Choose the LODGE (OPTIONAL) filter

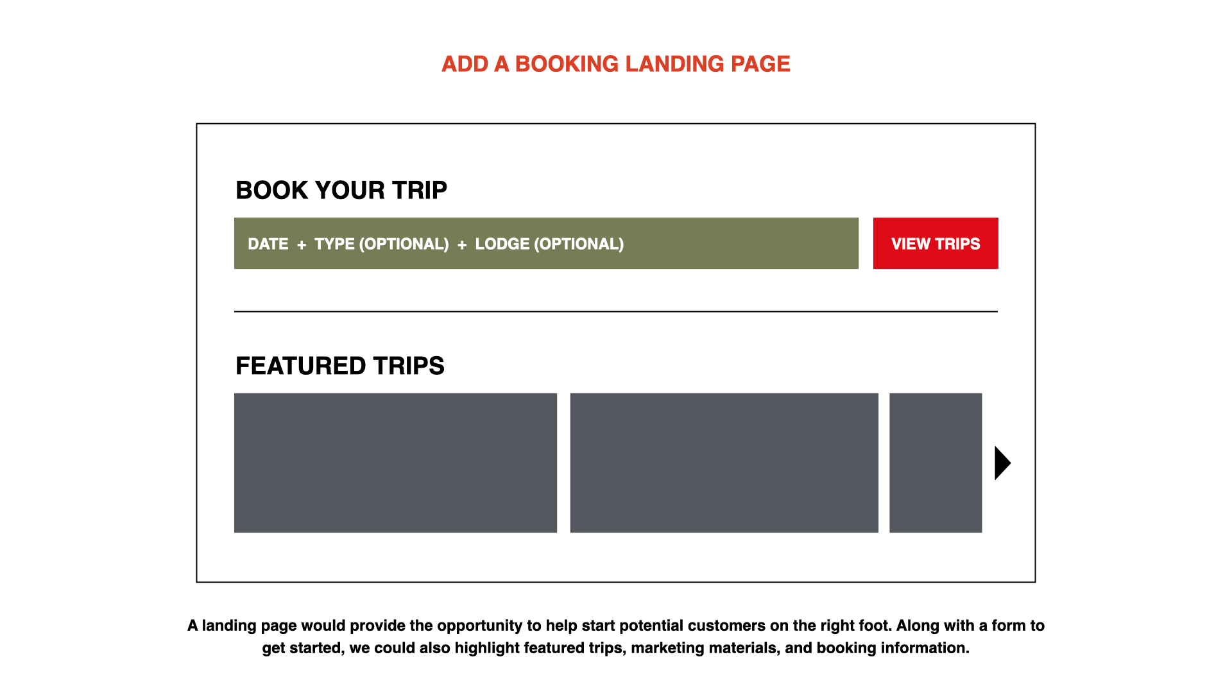click(549, 244)
